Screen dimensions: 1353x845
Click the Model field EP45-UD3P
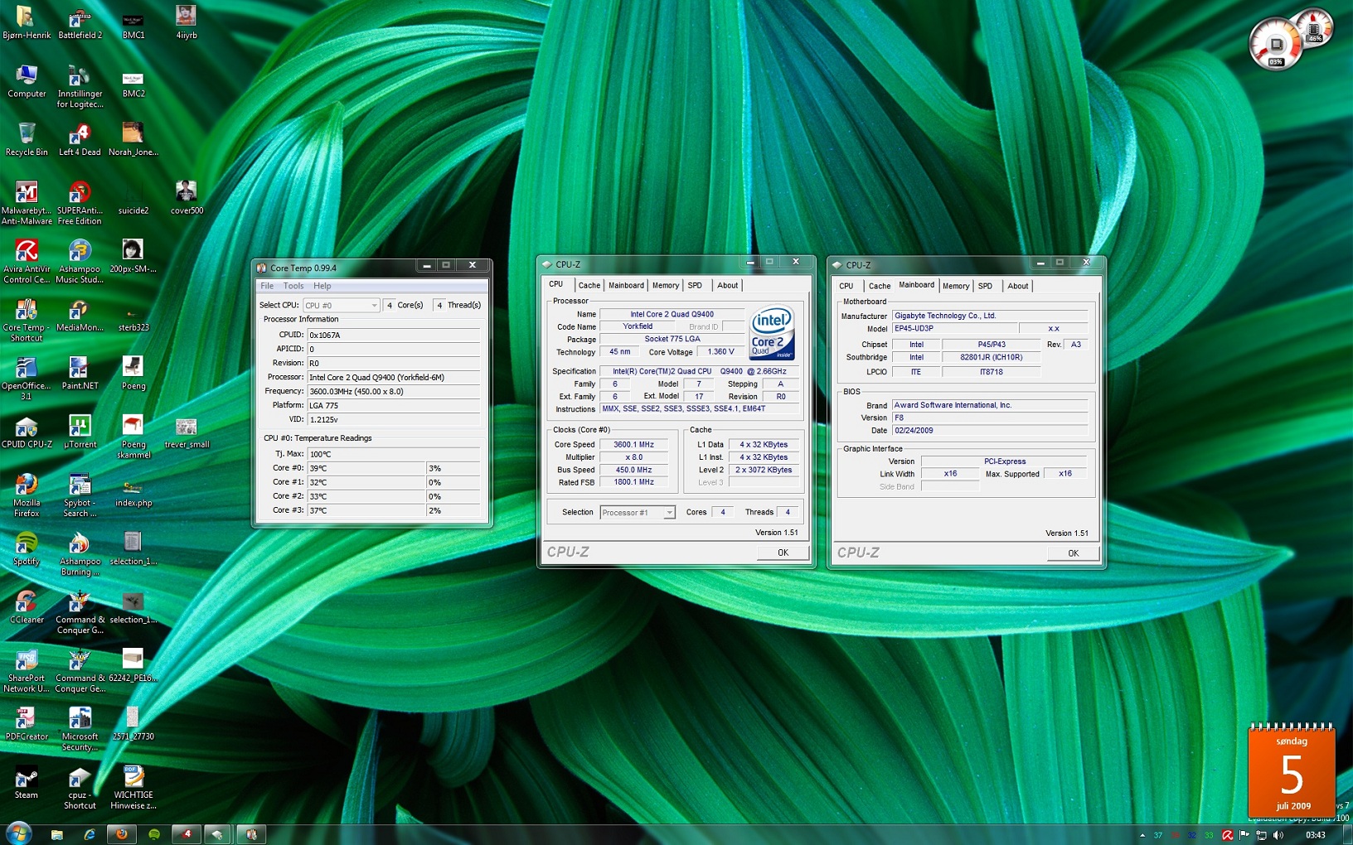point(953,329)
